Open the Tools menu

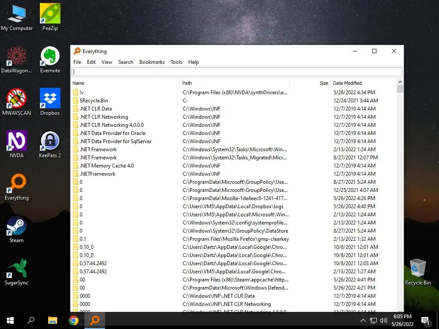176,62
